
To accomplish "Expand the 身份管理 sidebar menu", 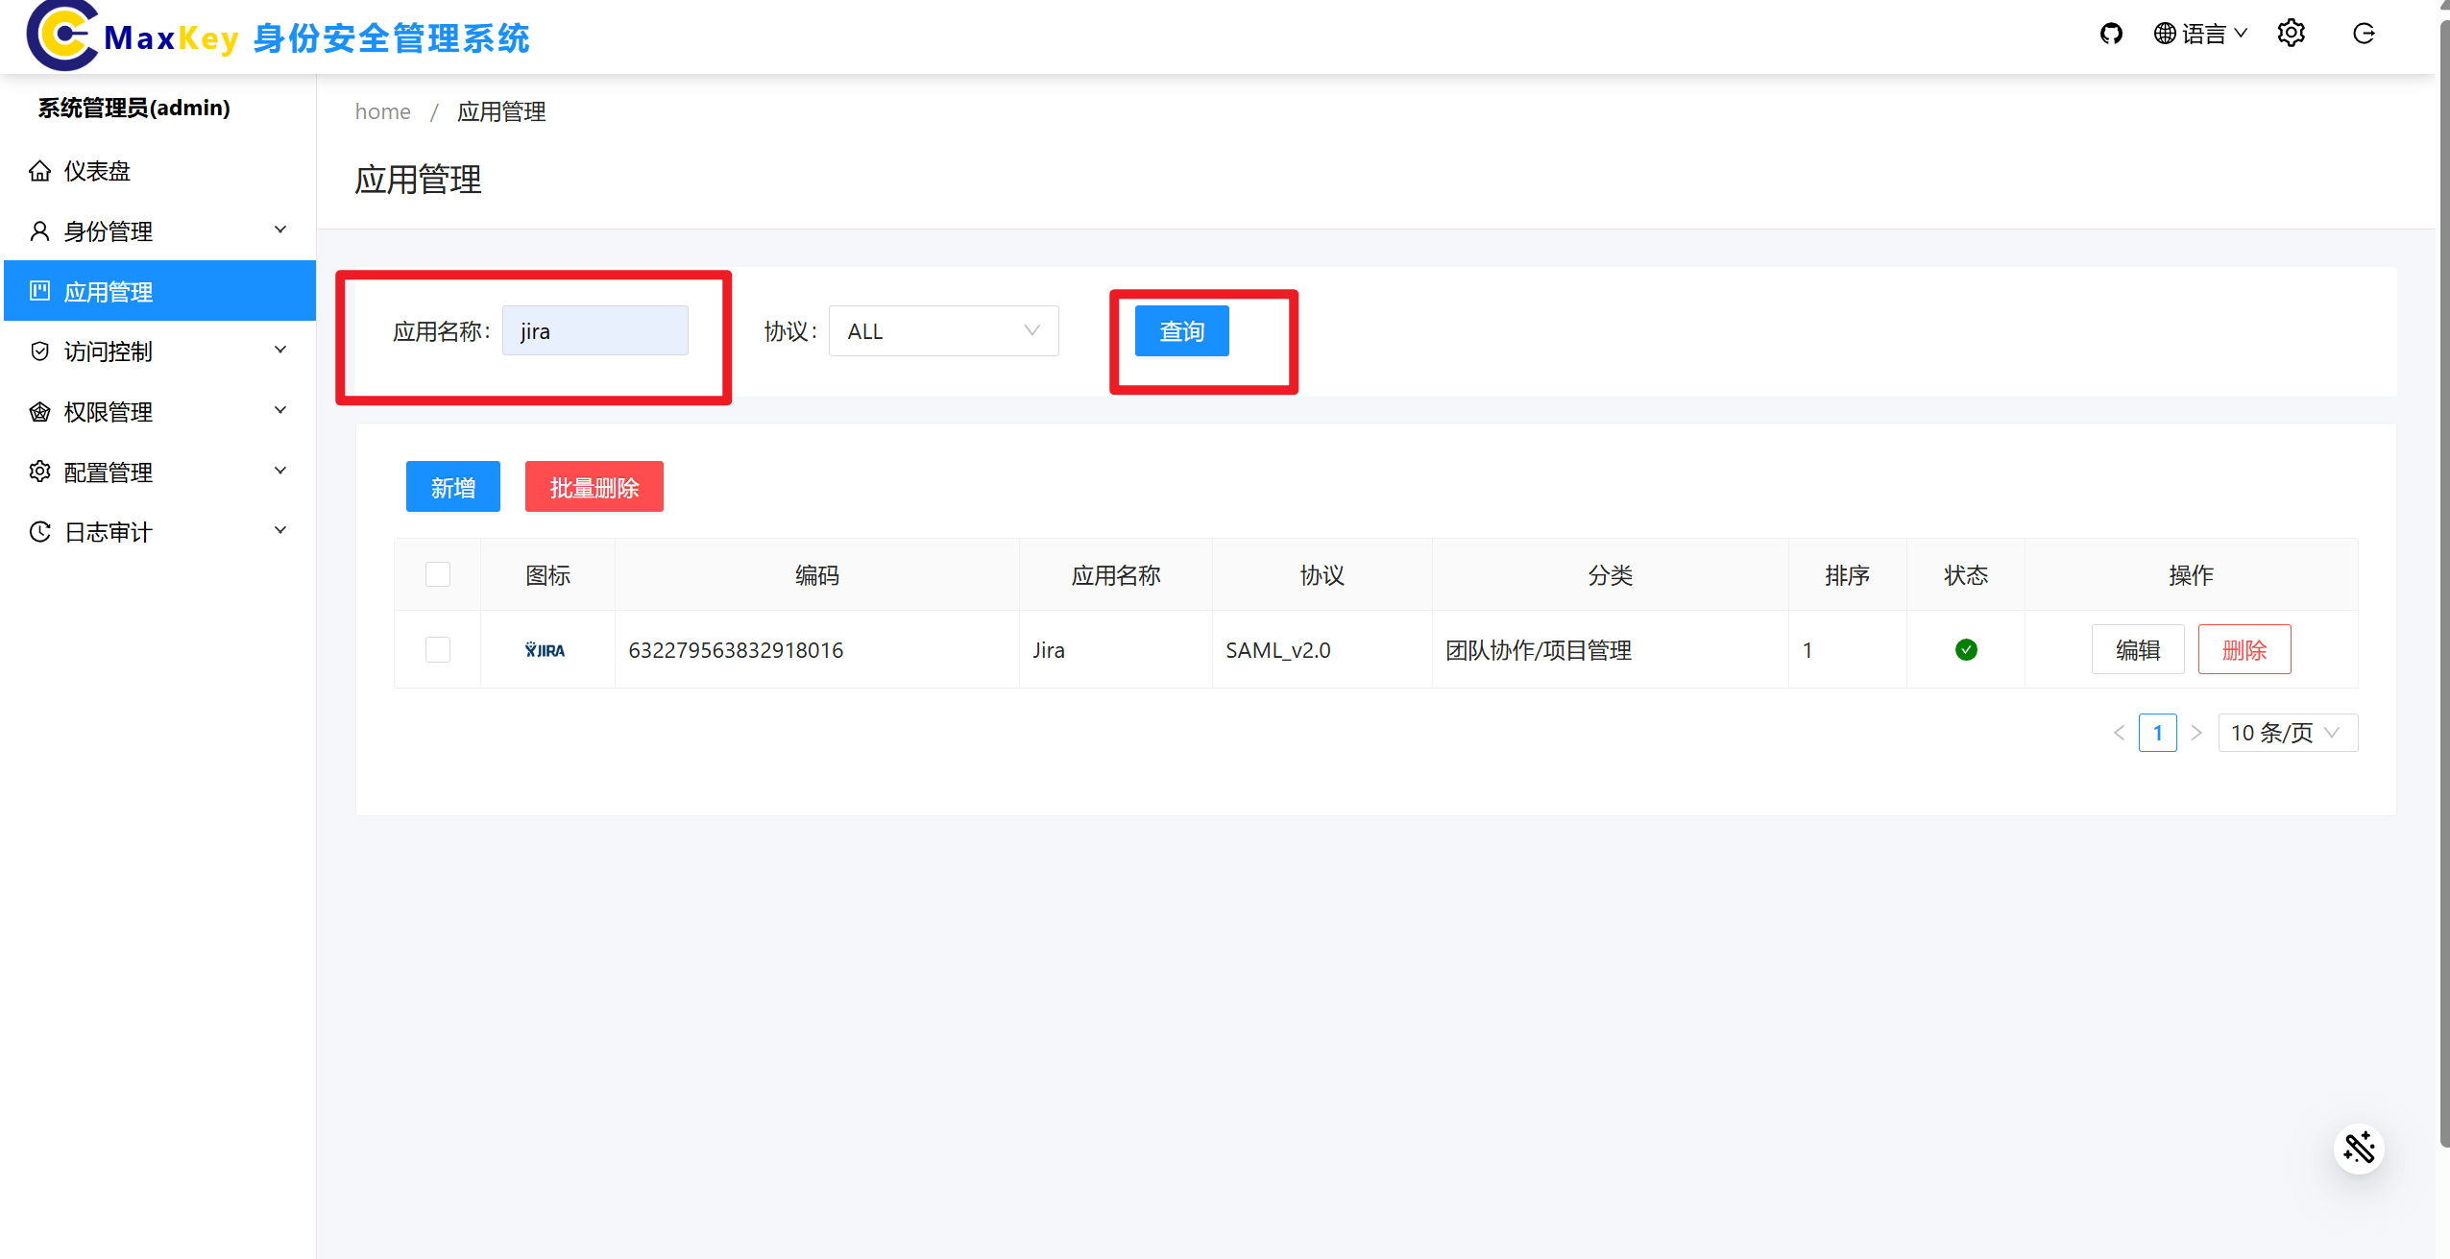I will coord(158,231).
